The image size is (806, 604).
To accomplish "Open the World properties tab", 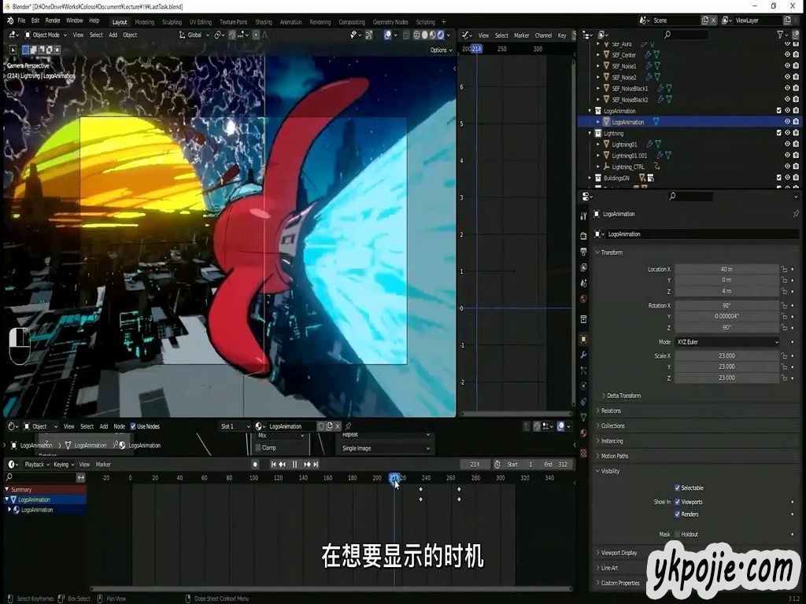I will coord(583,299).
